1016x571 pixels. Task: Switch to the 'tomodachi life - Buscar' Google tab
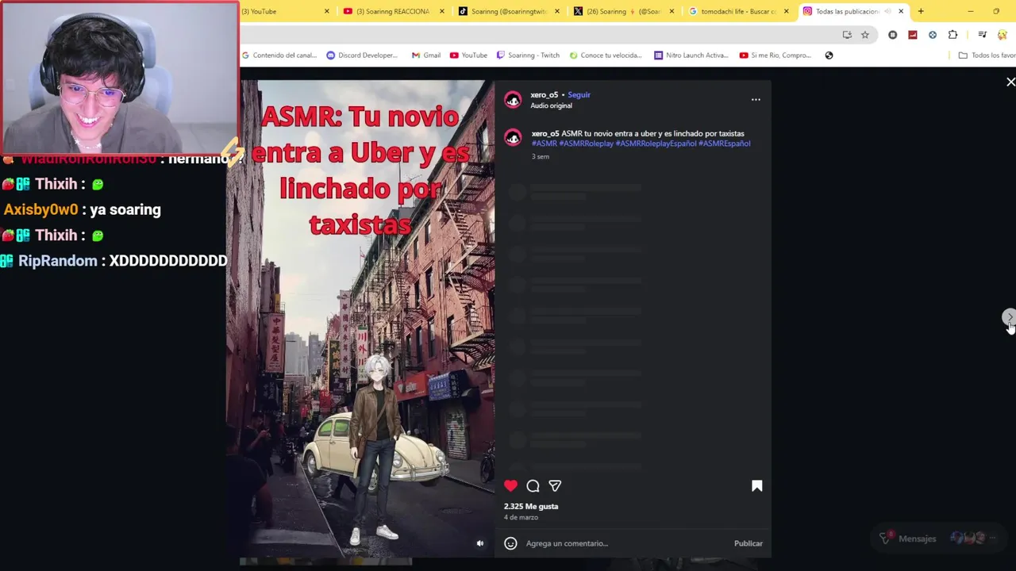(x=738, y=11)
